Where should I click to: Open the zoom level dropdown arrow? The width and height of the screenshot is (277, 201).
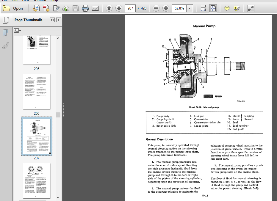tap(190, 8)
